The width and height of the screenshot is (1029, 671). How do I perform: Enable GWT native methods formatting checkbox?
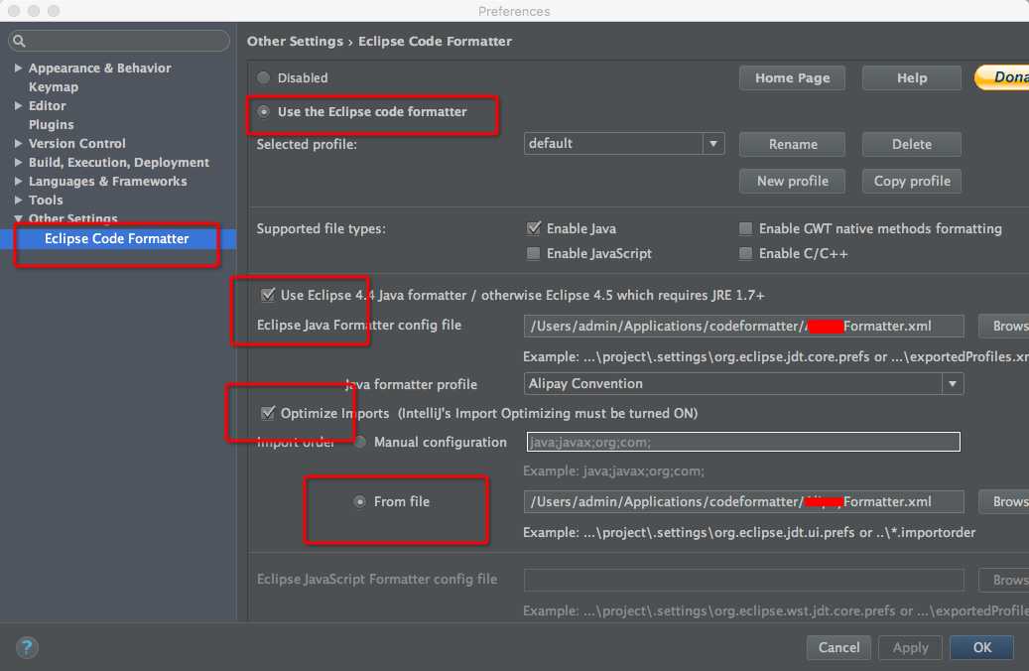pyautogui.click(x=745, y=228)
